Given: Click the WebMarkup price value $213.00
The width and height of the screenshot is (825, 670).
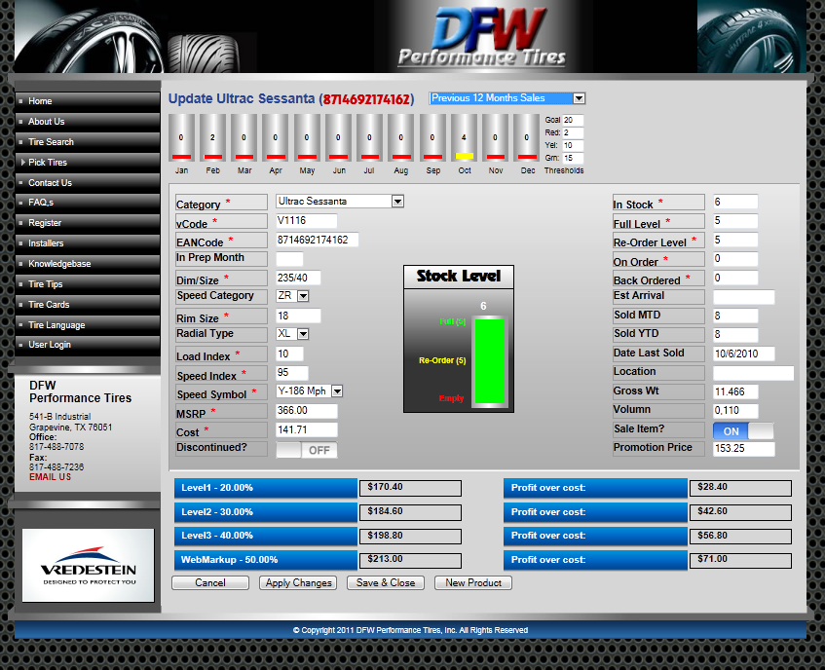Looking at the screenshot, I should [410, 560].
